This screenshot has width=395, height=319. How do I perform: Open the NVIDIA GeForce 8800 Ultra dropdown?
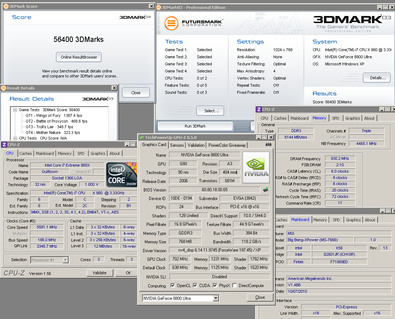click(216, 298)
